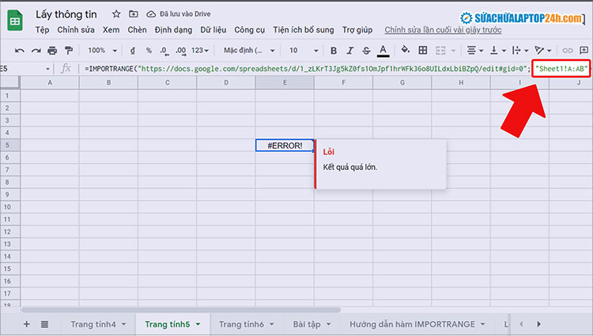Select the #ERROR! cell E5

[x=285, y=145]
